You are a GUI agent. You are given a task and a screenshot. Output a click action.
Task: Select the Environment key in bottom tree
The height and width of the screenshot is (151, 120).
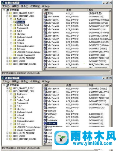pyautogui.click(x=22, y=103)
